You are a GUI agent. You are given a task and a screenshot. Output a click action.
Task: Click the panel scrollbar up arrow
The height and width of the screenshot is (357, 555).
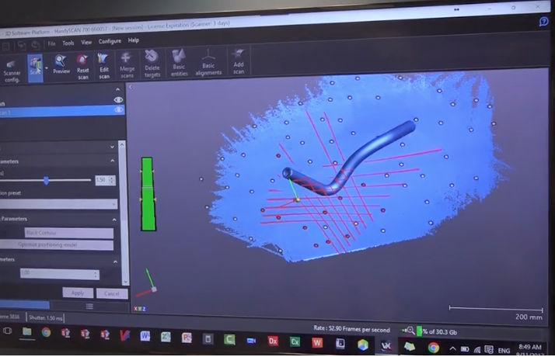(x=122, y=144)
